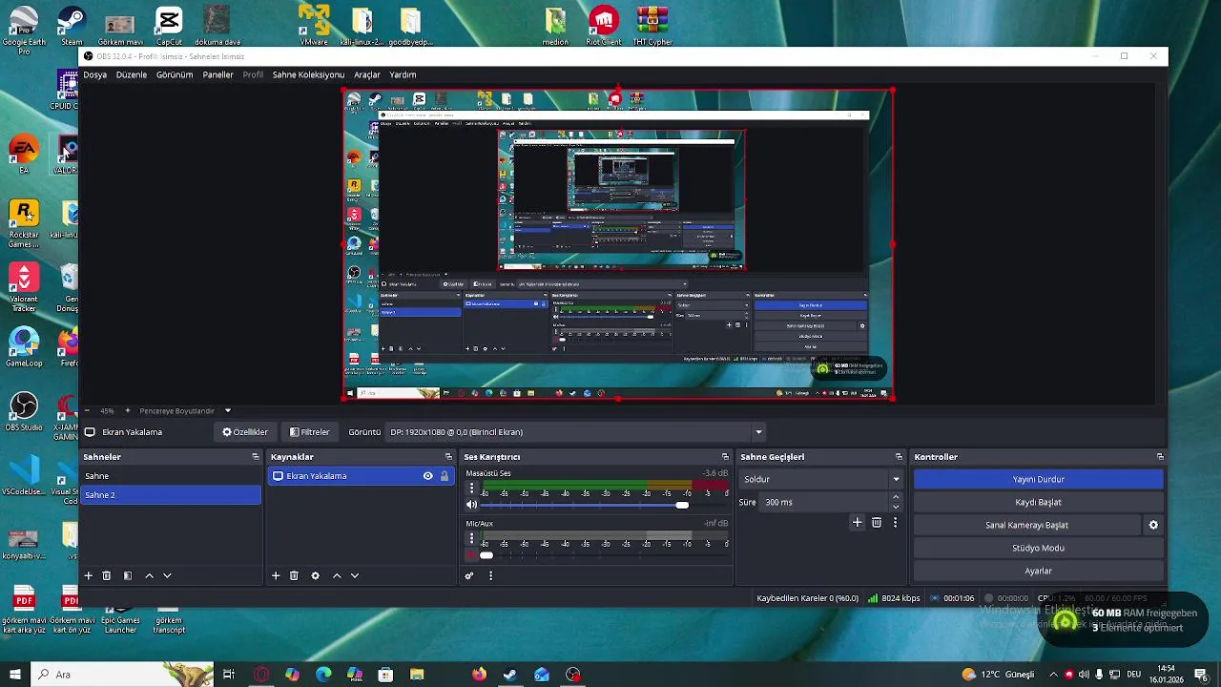Screen dimensions: 1221x687
Task: Open source Filtreler button
Action: [x=310, y=432]
